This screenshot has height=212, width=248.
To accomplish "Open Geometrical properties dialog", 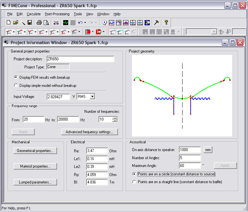I will (35, 151).
